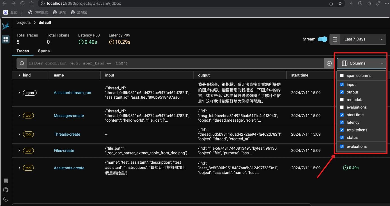Click the tool badge in the Files-create row
Screen dimensions: 390x206
point(28,151)
